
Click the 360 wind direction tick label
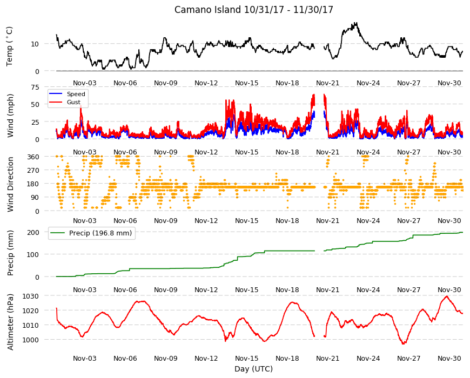[x=33, y=157]
